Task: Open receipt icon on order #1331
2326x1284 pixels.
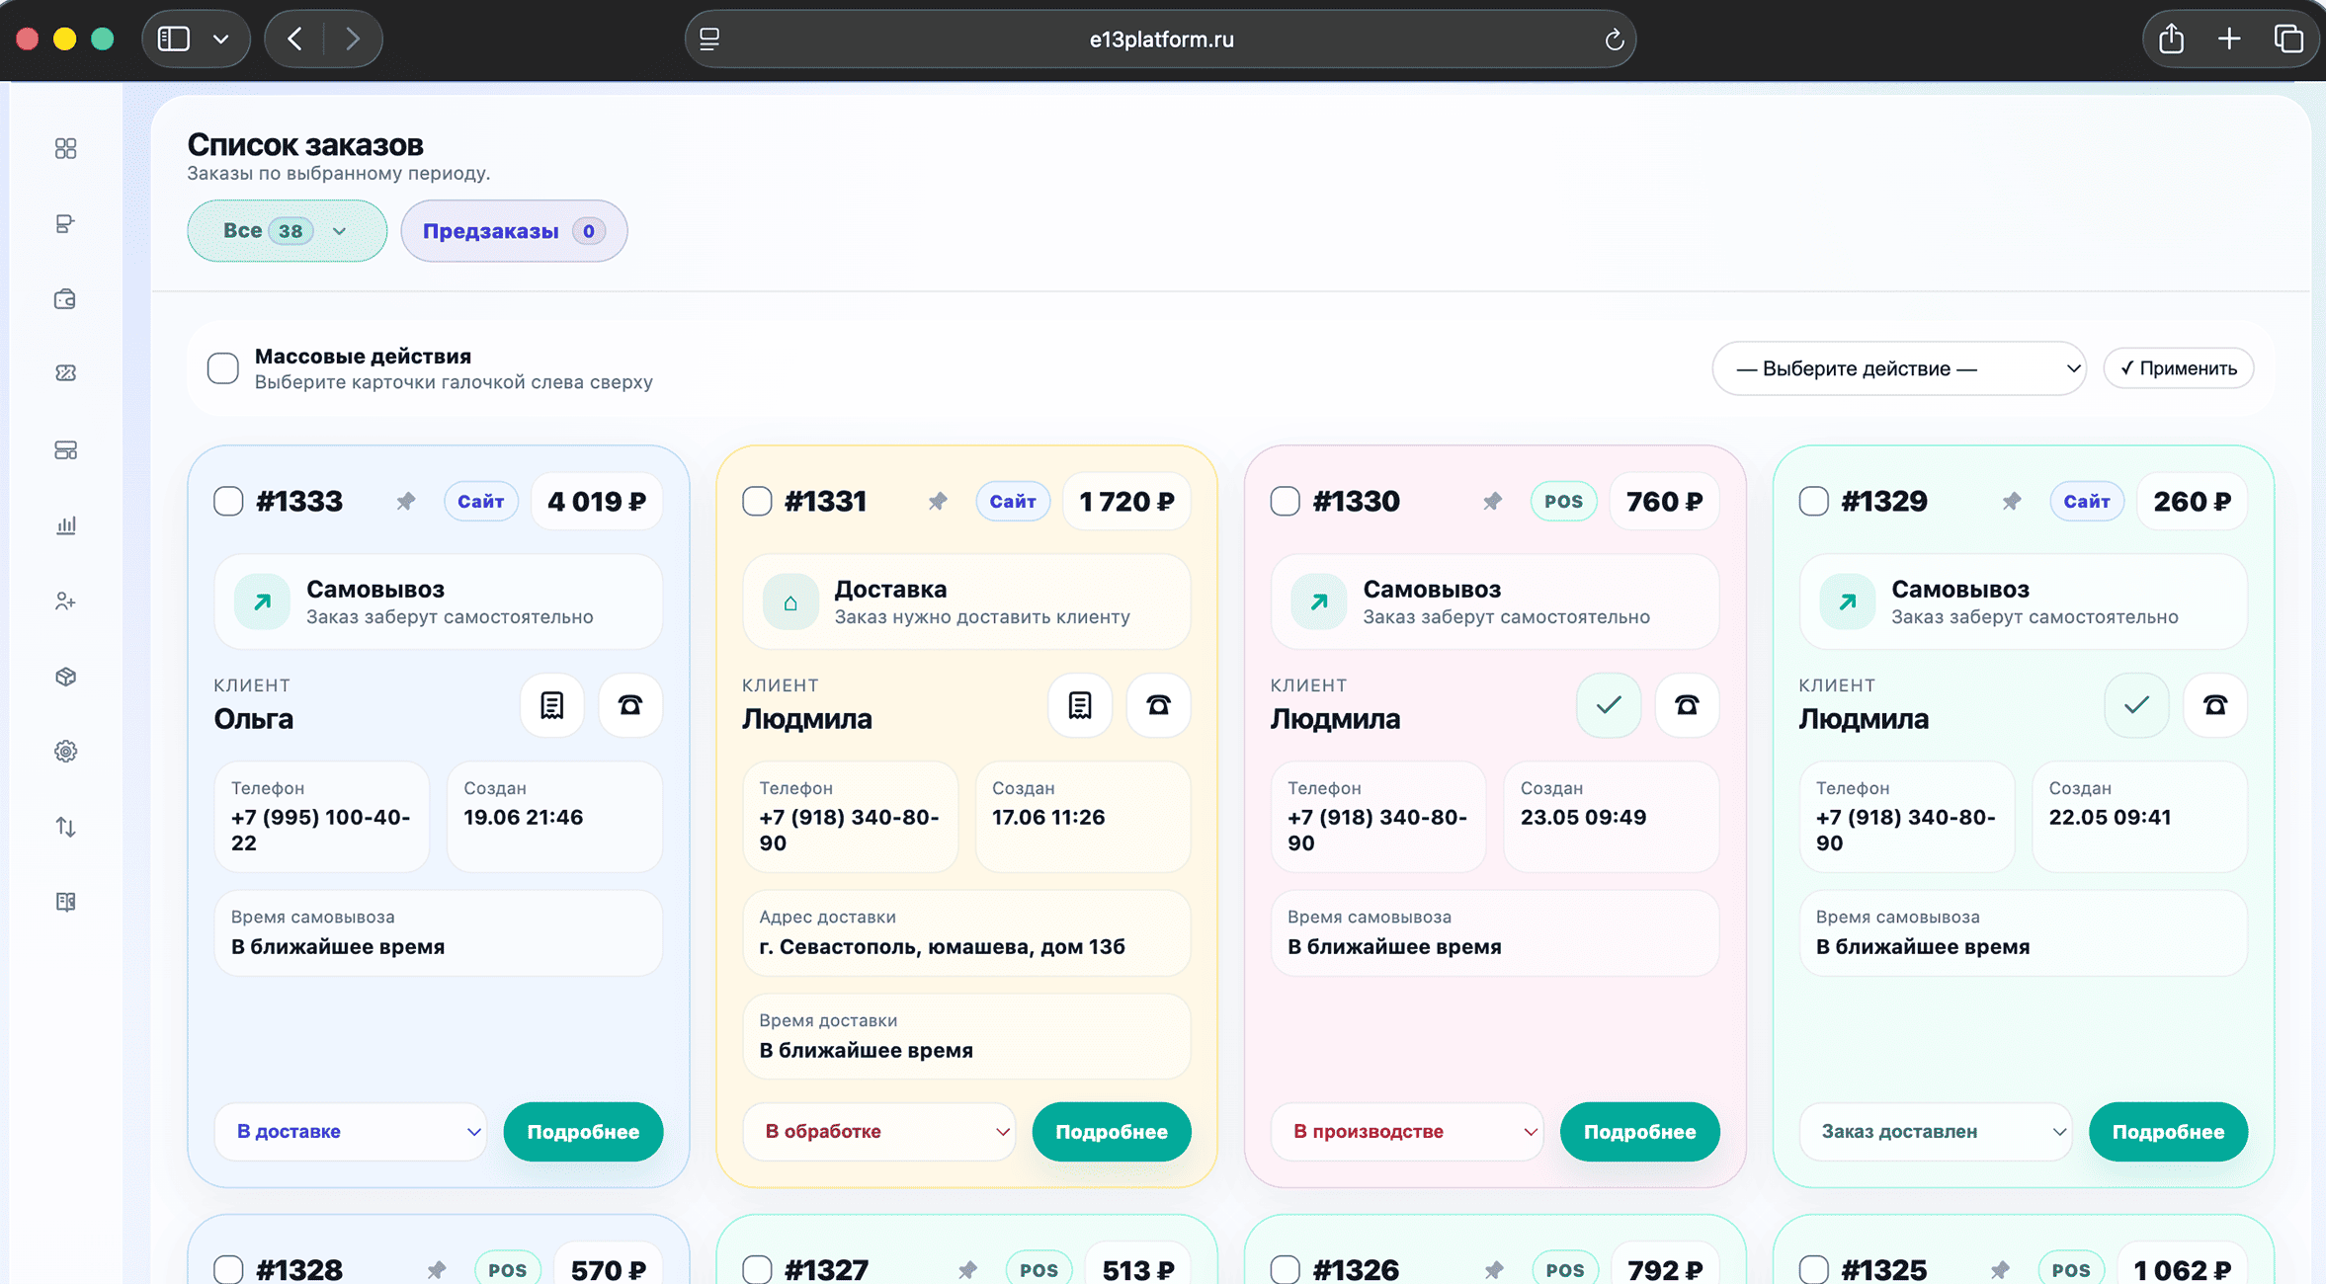Action: pyautogui.click(x=1080, y=705)
